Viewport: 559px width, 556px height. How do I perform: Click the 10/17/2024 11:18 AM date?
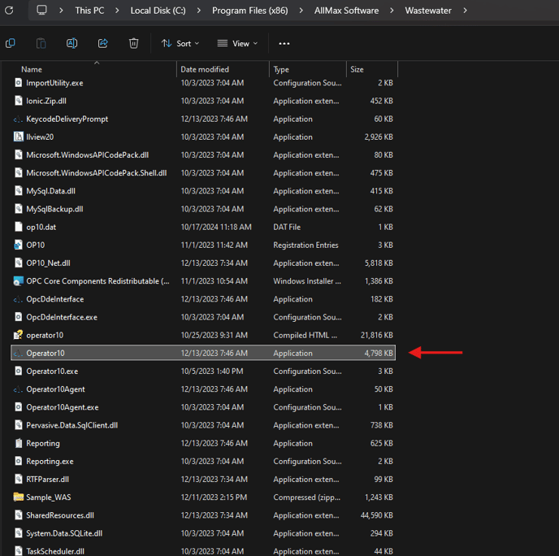point(216,227)
